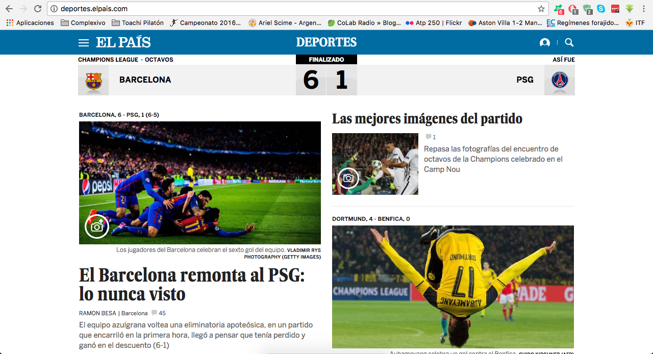Open Las mejores imágenes del partido
Screen dimensions: 653x354
point(427,119)
